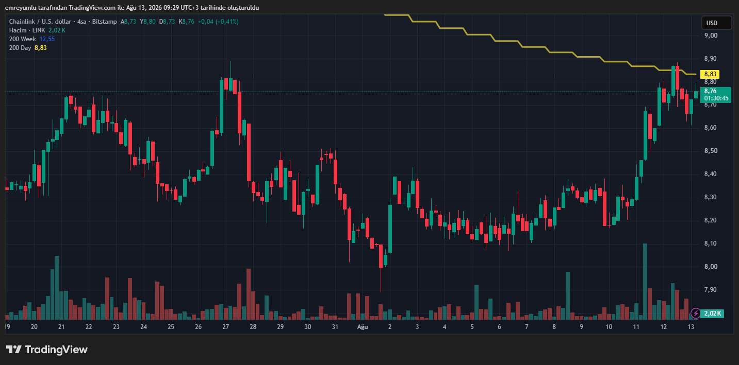Viewport: 739px width, 365px height.
Task: Click the 8,10 price scale label
Action: (711, 244)
